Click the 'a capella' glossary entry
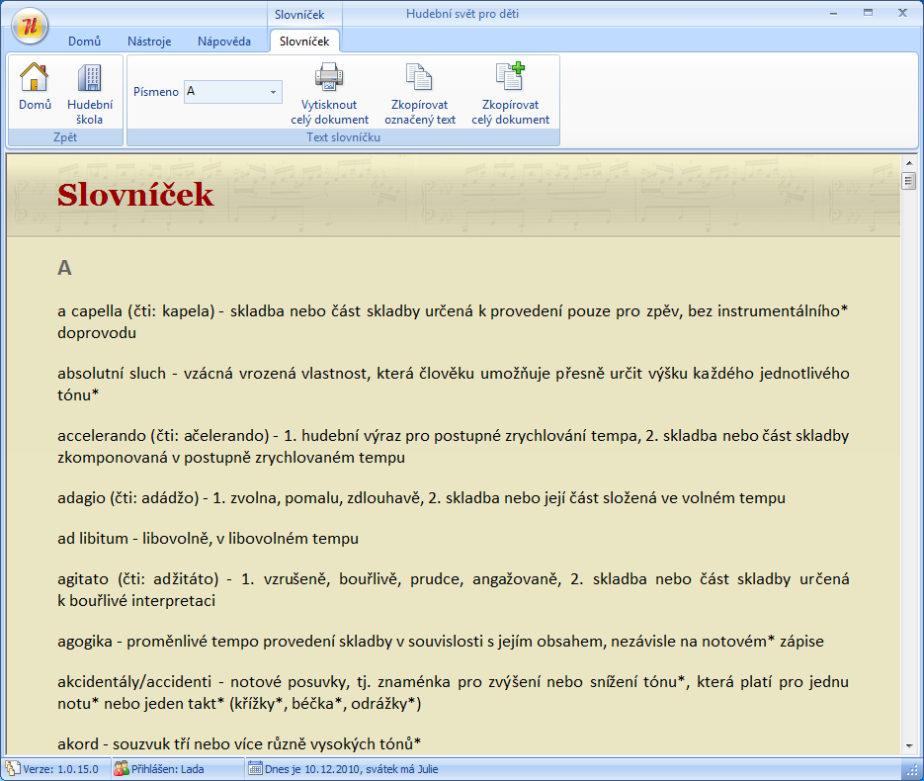 pyautogui.click(x=454, y=322)
